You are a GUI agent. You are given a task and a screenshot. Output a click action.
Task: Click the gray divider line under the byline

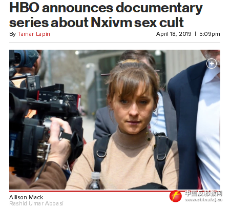(x=115, y=43)
